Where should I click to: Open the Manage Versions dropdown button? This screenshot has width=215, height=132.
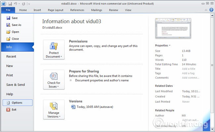(x=54, y=110)
